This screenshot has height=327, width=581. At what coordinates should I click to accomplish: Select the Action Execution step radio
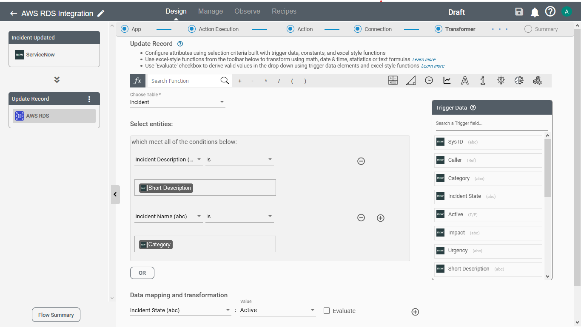191,29
